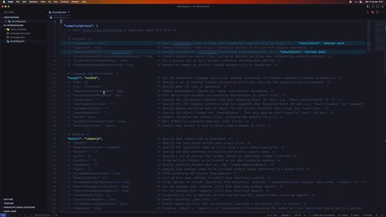
Task: Click the Run code play icon
Action: (368, 12)
